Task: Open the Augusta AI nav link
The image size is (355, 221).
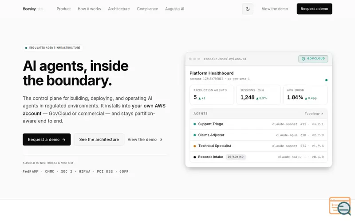Action: [x=174, y=9]
